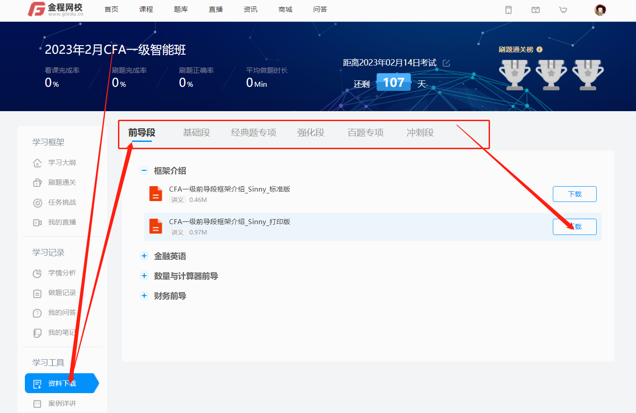Click the document icon beside 资料下载

(38, 384)
